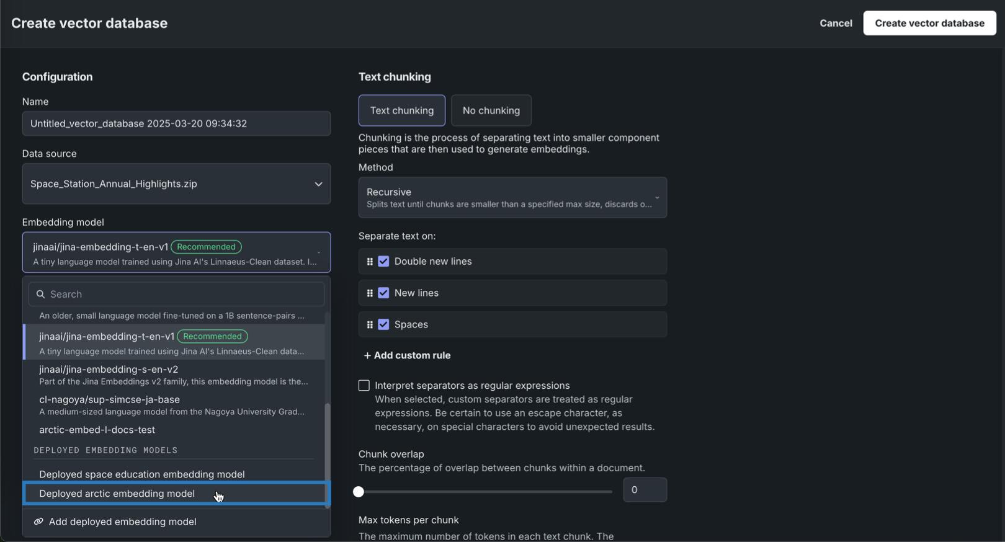
Task: Switch to the No chunking tab
Action: [491, 110]
